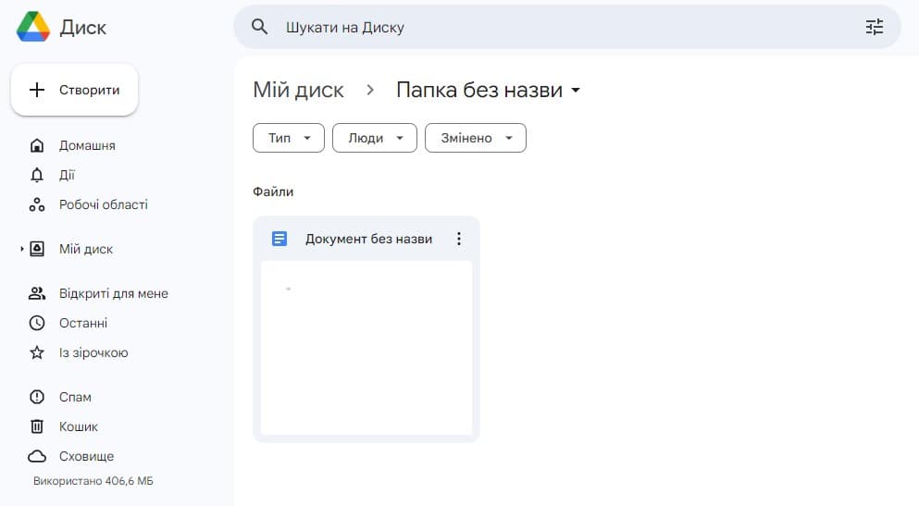The width and height of the screenshot is (919, 506).
Task: Expand the Мій диск tree arrow
Action: 22,249
